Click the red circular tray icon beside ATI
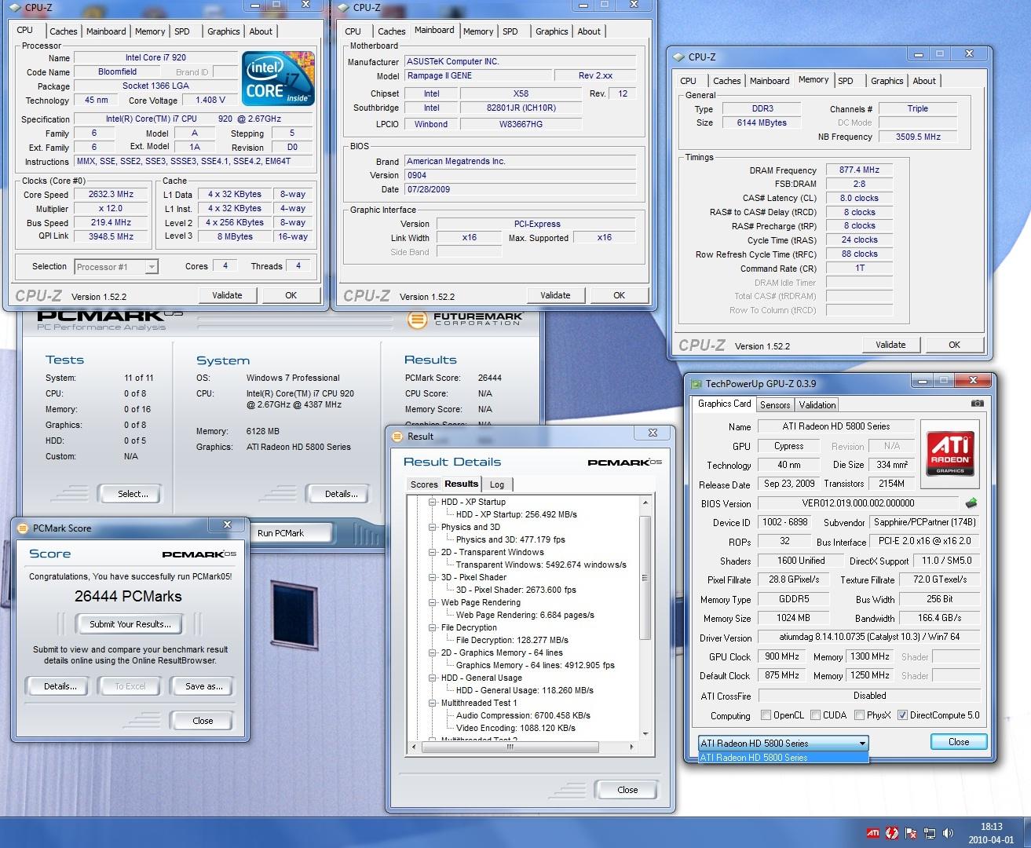Viewport: 1031px width, 848px height. click(x=892, y=833)
